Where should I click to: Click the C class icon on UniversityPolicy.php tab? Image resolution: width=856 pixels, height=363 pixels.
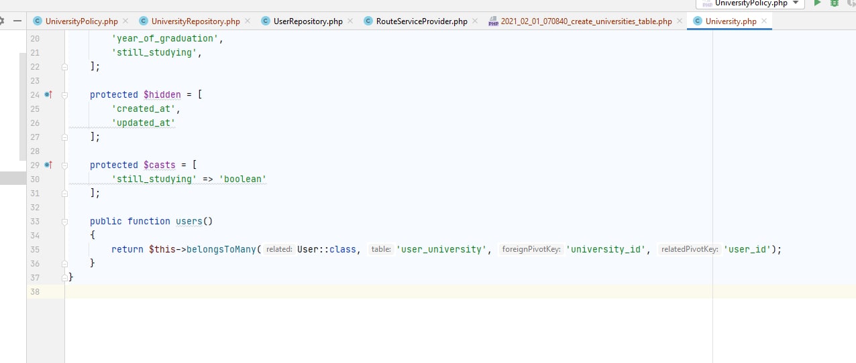pos(38,21)
